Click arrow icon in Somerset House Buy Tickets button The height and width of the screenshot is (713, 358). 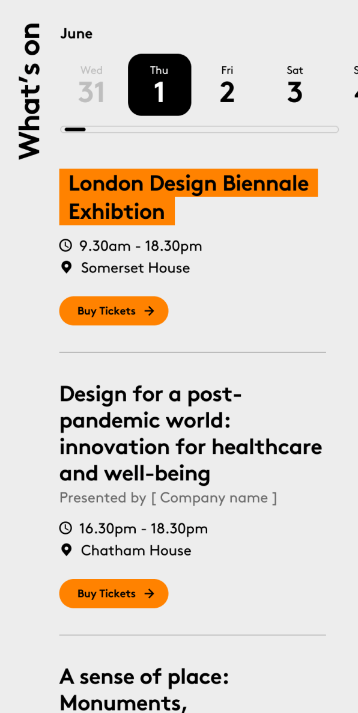point(149,311)
